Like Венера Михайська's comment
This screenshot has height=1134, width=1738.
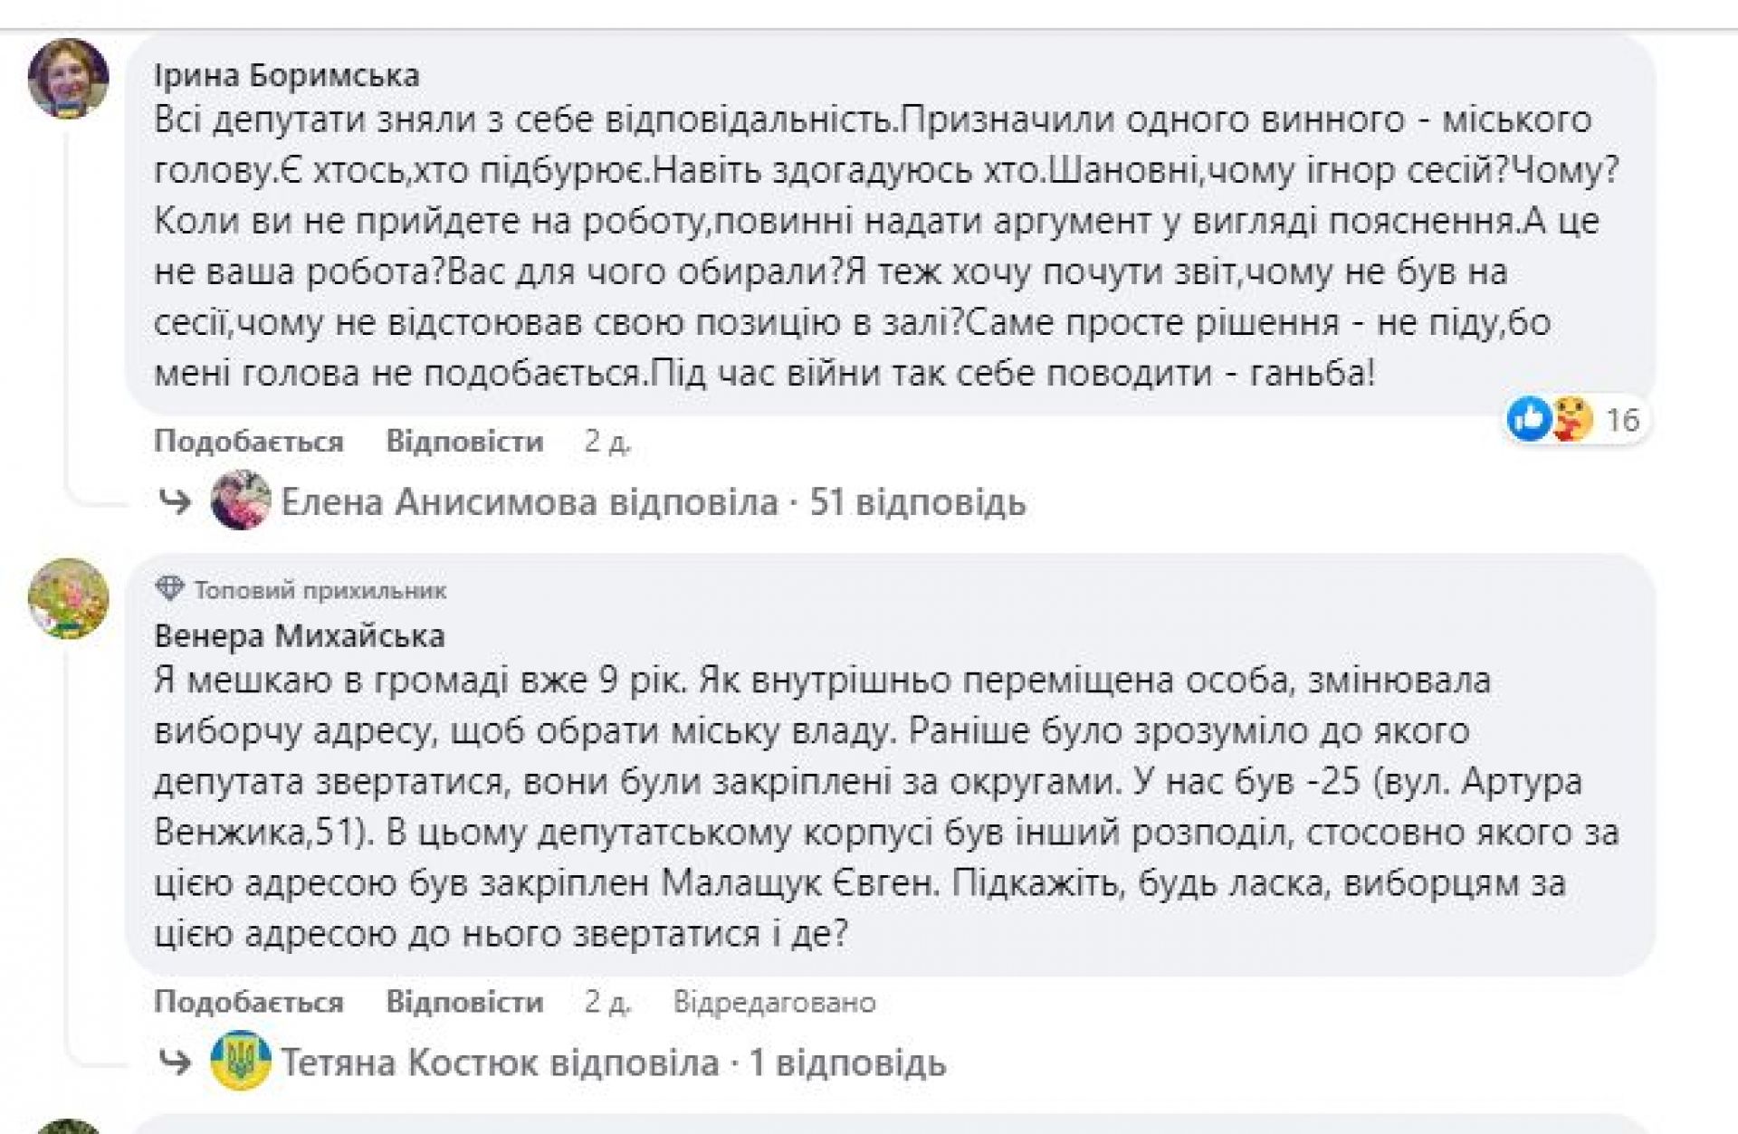pyautogui.click(x=248, y=1002)
